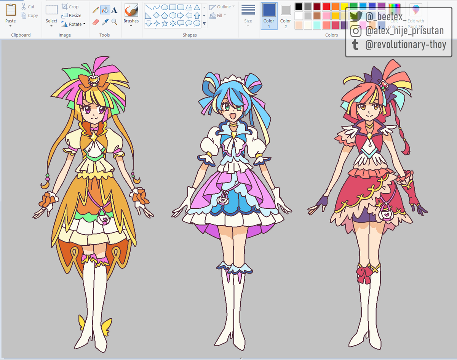Viewport: 457px width, 360px height.
Task: Open the Resize dialog
Action: coord(71,16)
